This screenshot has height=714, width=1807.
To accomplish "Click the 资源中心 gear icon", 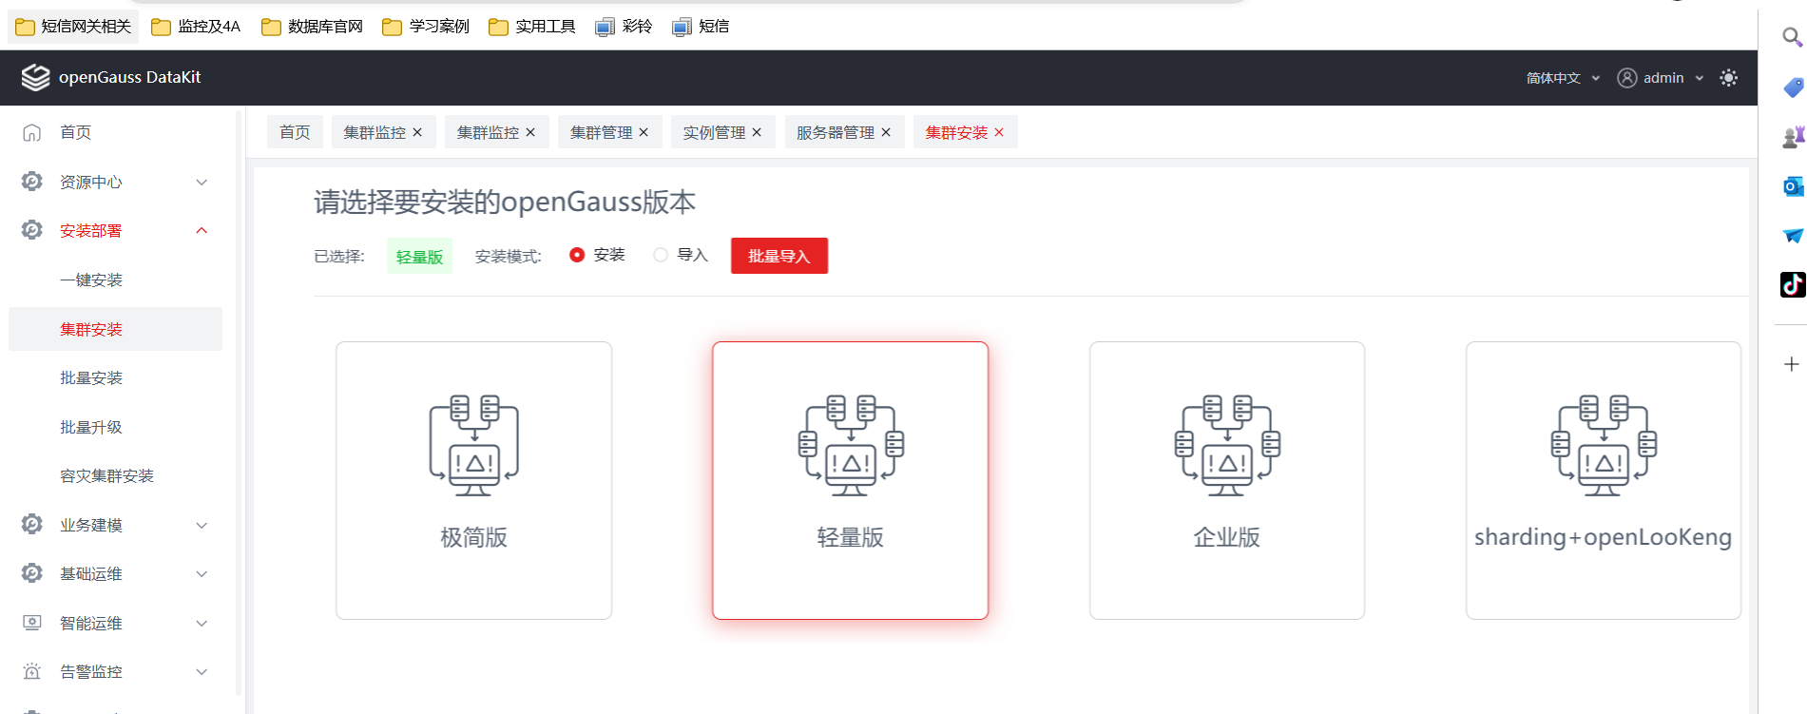I will (31, 182).
